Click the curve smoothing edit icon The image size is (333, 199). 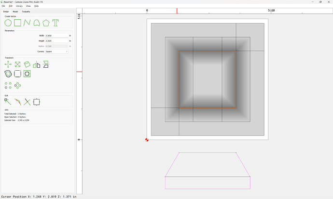18,102
